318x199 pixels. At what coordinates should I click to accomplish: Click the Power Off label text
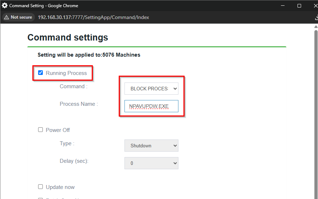pos(58,130)
